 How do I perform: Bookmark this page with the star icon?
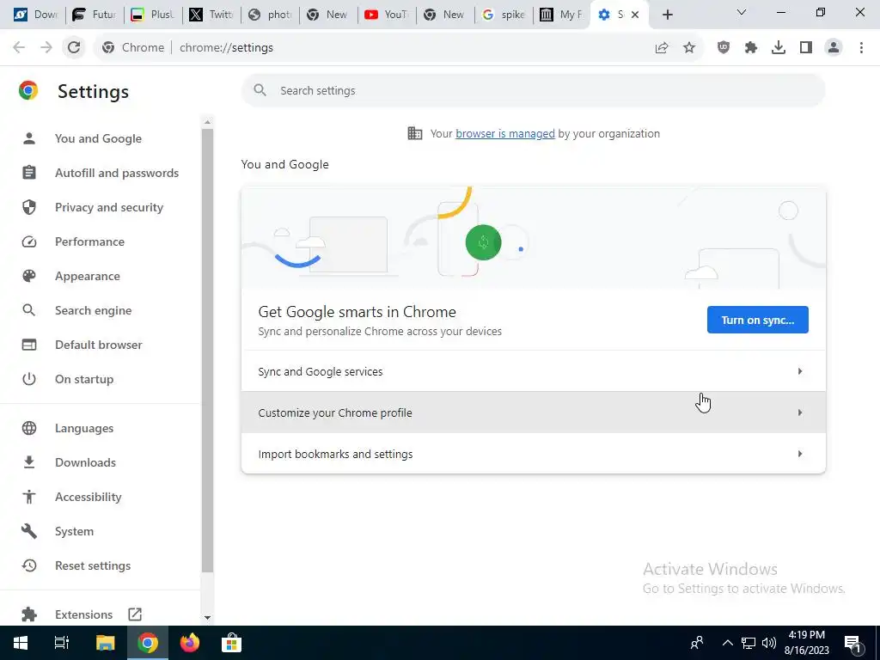tap(689, 48)
